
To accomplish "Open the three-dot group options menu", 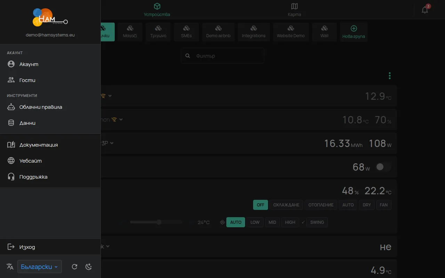I will [x=390, y=76].
